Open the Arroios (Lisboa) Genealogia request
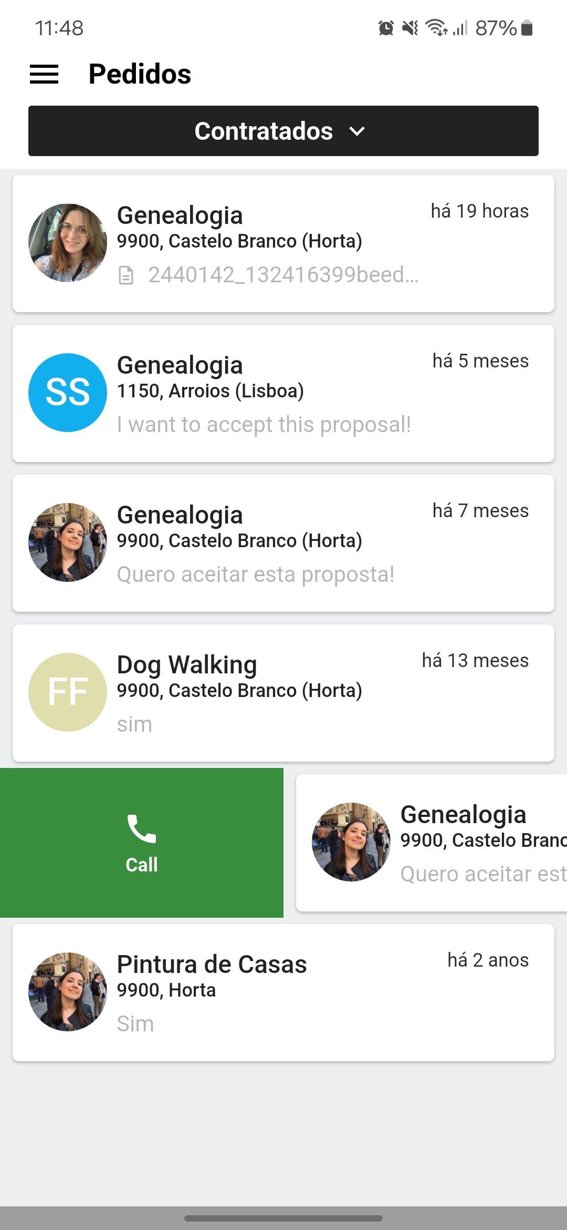 point(283,393)
